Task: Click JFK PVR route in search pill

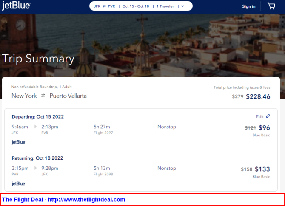Action: tap(105, 6)
